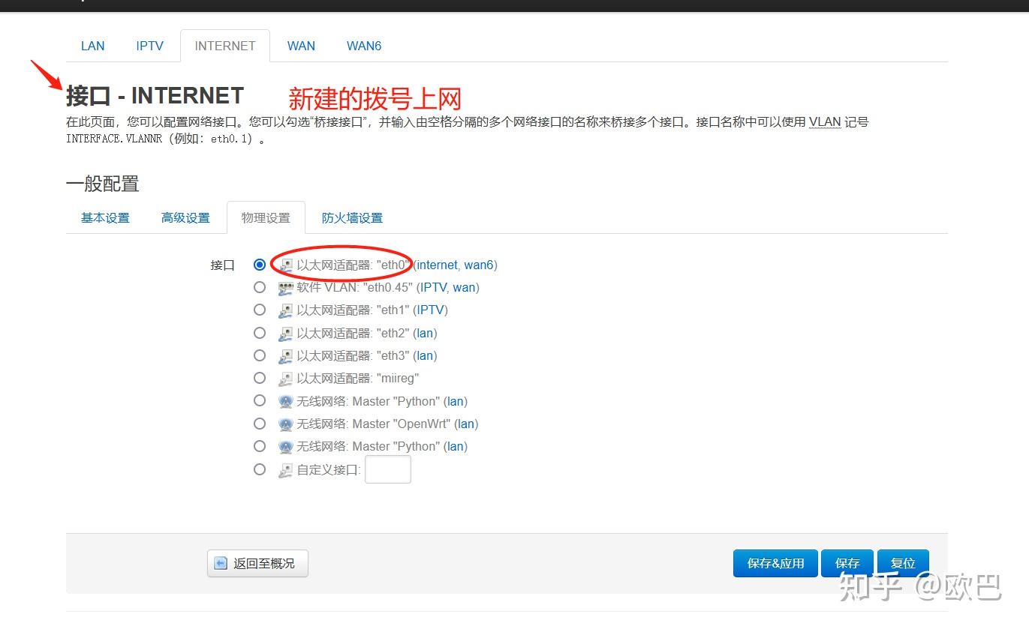Select the 自定义接口 radio button
1029x629 pixels.
click(259, 469)
